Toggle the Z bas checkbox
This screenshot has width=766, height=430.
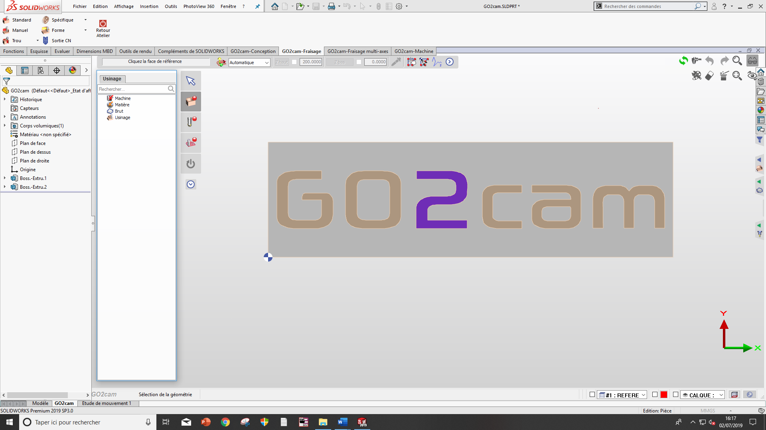(x=359, y=62)
